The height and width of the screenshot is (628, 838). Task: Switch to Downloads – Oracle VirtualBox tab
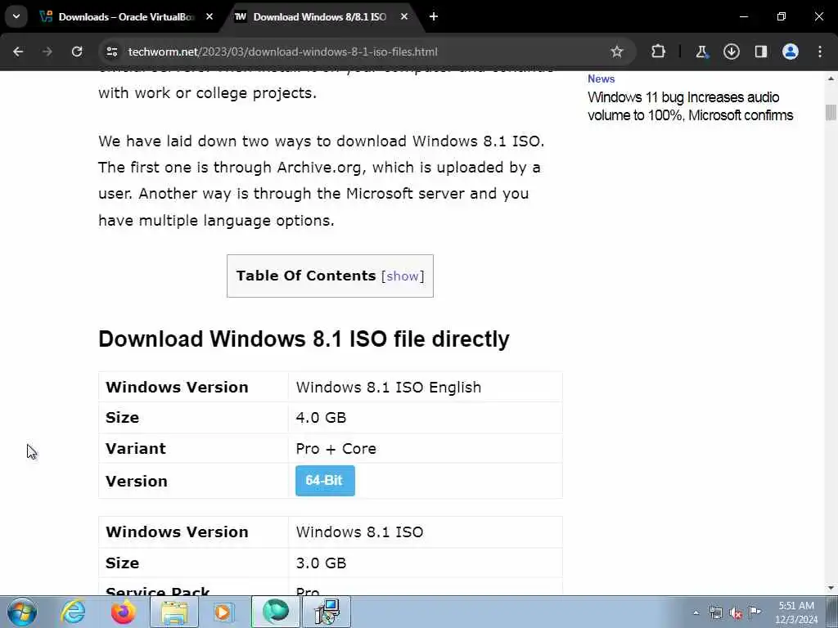point(127,16)
